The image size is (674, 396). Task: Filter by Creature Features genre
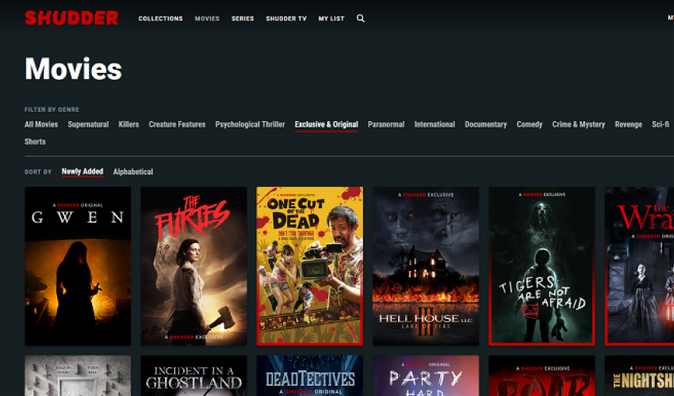click(177, 124)
